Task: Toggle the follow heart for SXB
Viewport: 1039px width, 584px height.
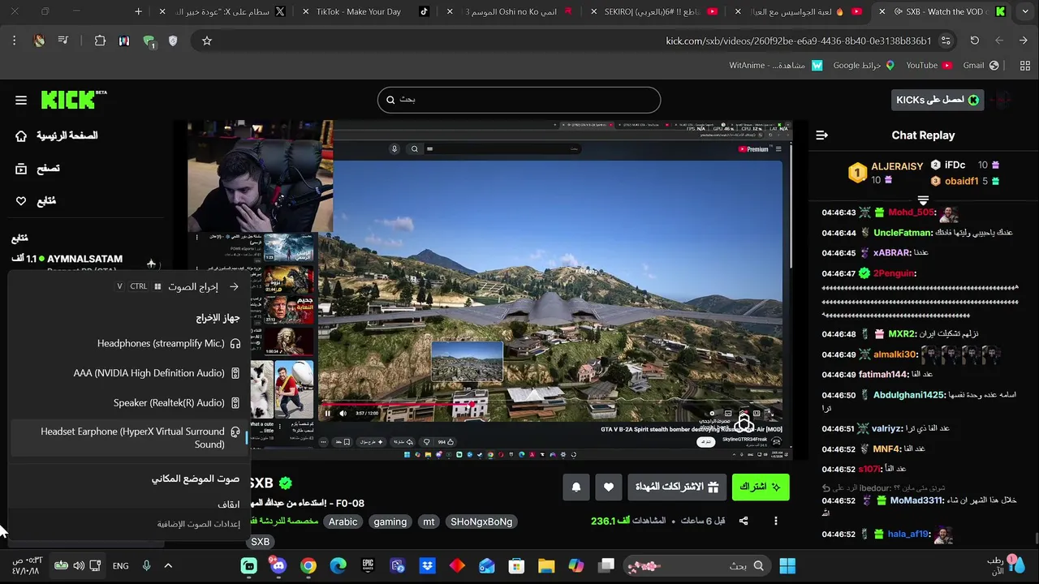Action: pyautogui.click(x=609, y=487)
